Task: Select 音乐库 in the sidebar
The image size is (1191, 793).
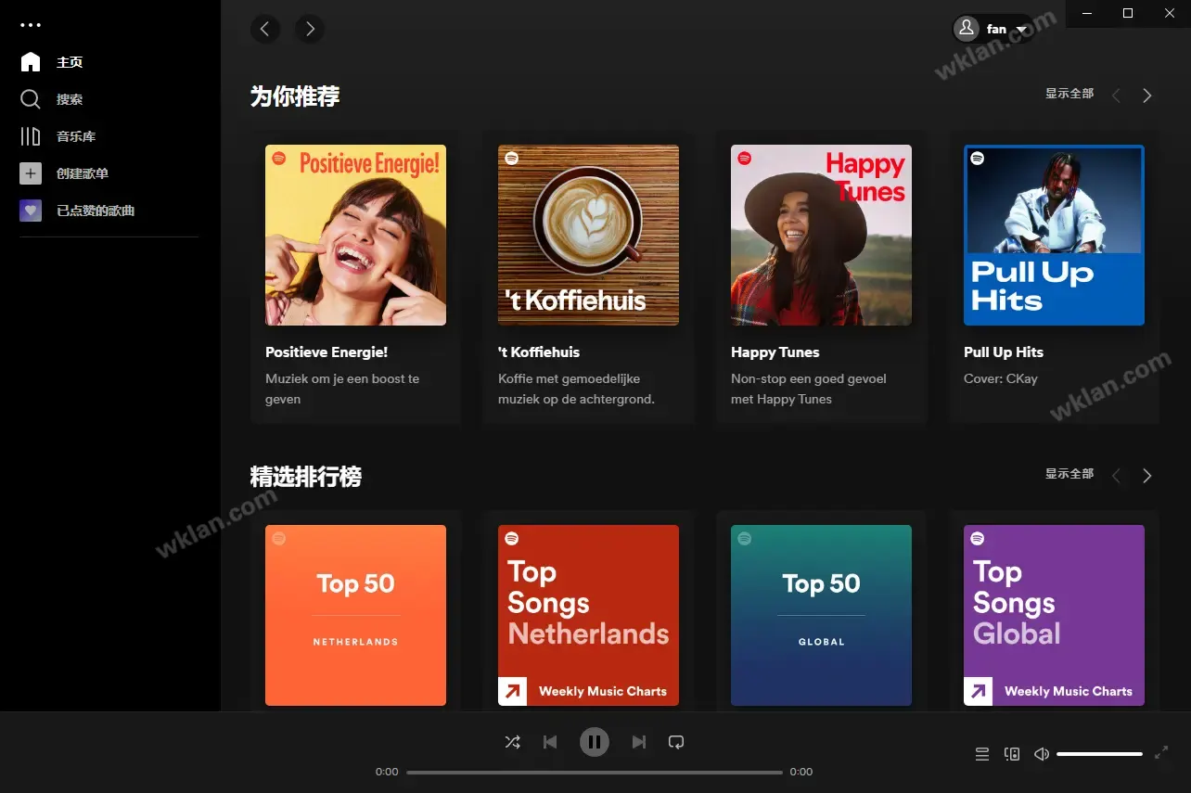Action: click(x=76, y=136)
